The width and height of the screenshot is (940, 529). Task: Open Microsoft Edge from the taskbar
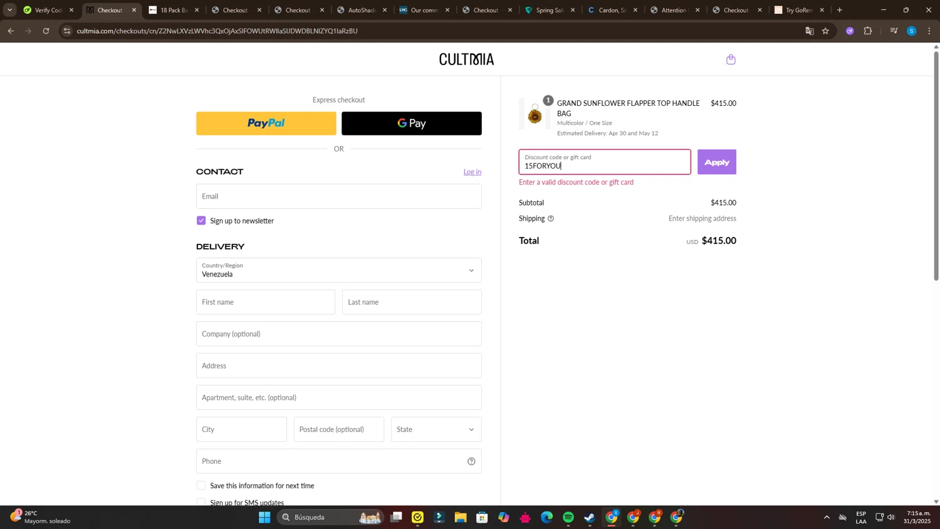click(547, 517)
